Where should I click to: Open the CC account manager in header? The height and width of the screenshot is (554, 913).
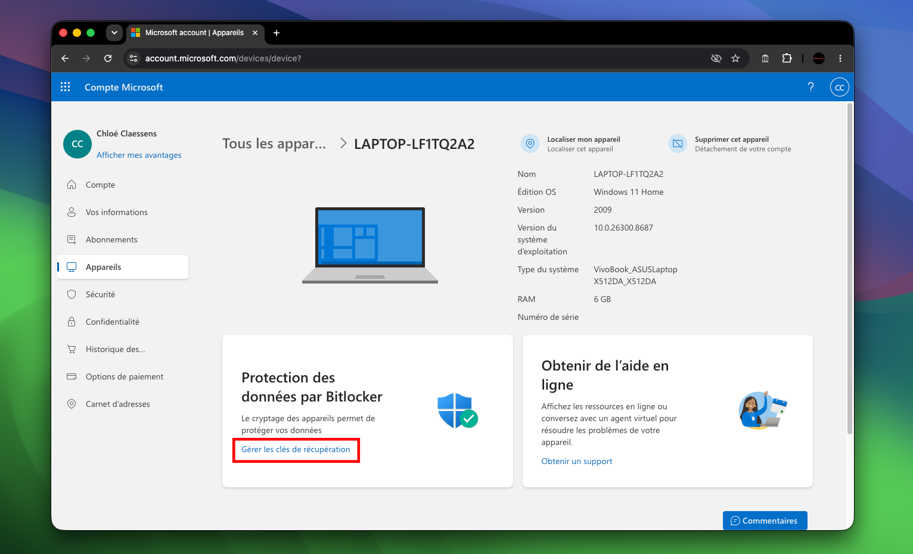(839, 87)
